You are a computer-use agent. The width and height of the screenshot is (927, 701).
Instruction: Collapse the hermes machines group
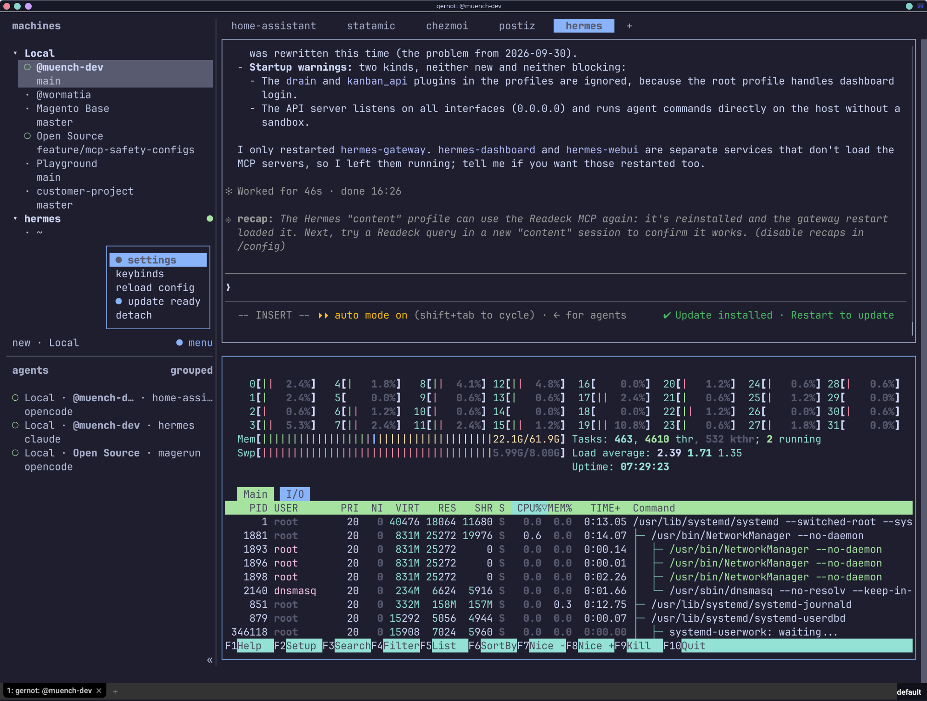coord(15,219)
